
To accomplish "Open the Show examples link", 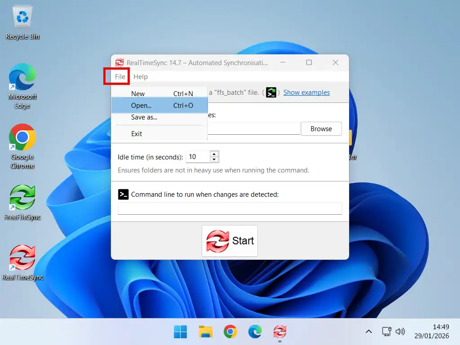I will click(307, 92).
